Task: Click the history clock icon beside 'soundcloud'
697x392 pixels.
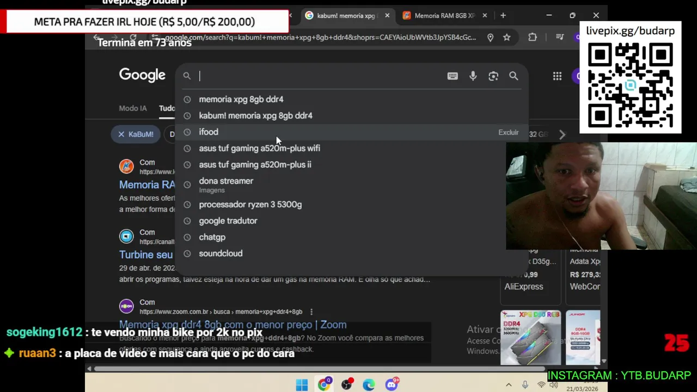Action: tap(187, 254)
